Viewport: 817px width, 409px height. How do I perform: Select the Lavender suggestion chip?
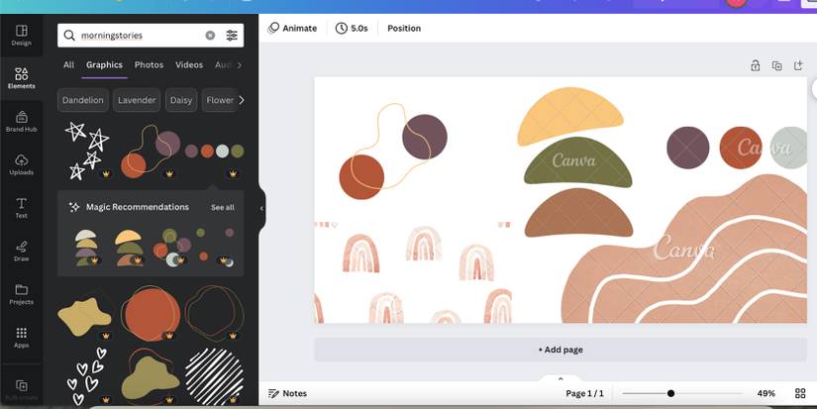[137, 100]
